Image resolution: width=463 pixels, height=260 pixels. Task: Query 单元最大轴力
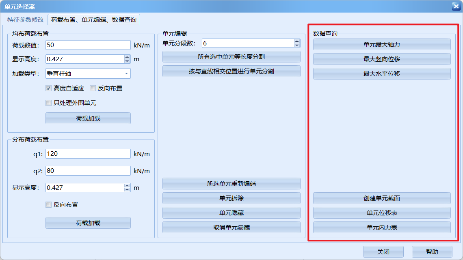pos(381,45)
